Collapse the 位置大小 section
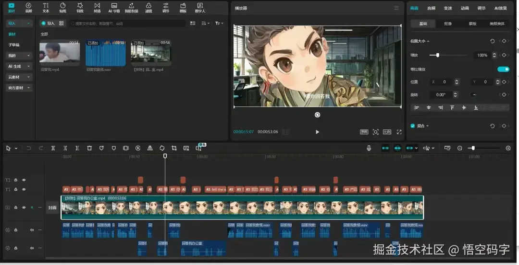519x265 pixels. (x=428, y=41)
